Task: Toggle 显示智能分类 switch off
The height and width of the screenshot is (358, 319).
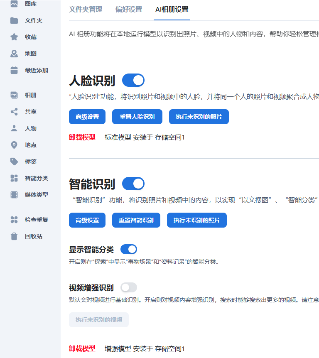Action: click(x=129, y=249)
